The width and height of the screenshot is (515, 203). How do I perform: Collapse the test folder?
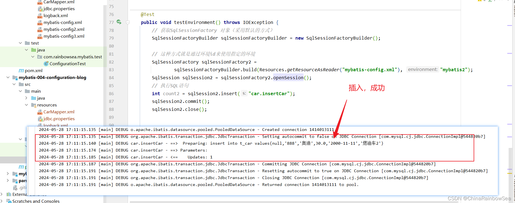click(20, 43)
